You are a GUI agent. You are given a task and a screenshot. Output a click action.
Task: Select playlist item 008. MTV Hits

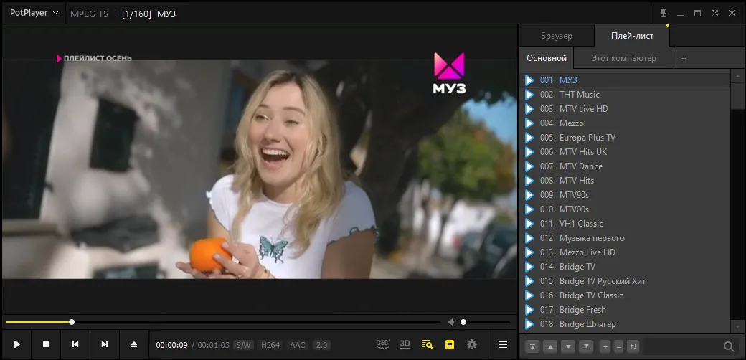coord(625,181)
